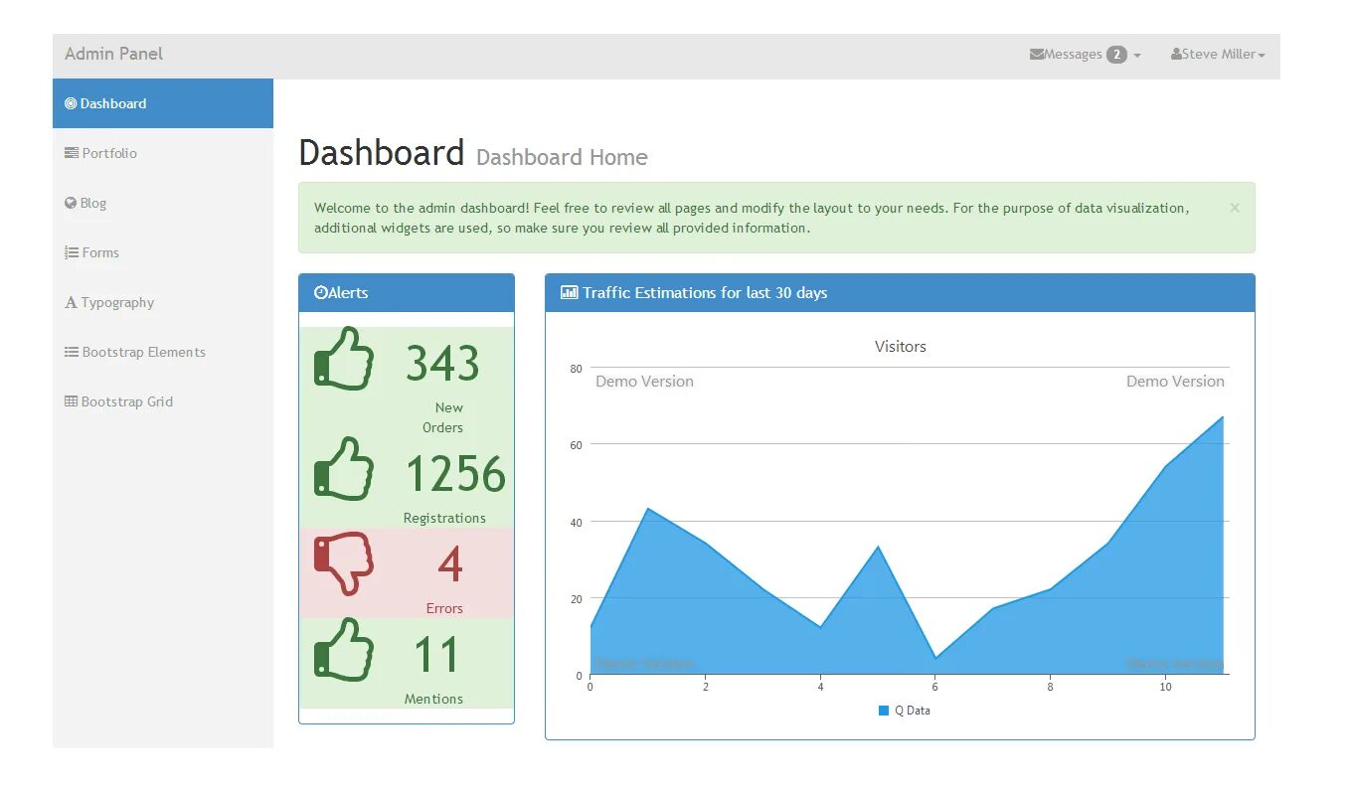
Task: Click the Errors label text
Action: click(x=444, y=608)
